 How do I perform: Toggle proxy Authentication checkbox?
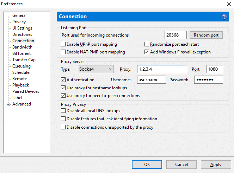(x=63, y=80)
